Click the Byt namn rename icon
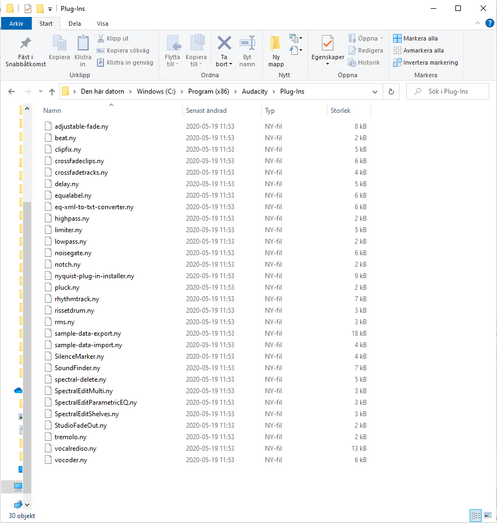This screenshot has height=523, width=497. (x=247, y=44)
